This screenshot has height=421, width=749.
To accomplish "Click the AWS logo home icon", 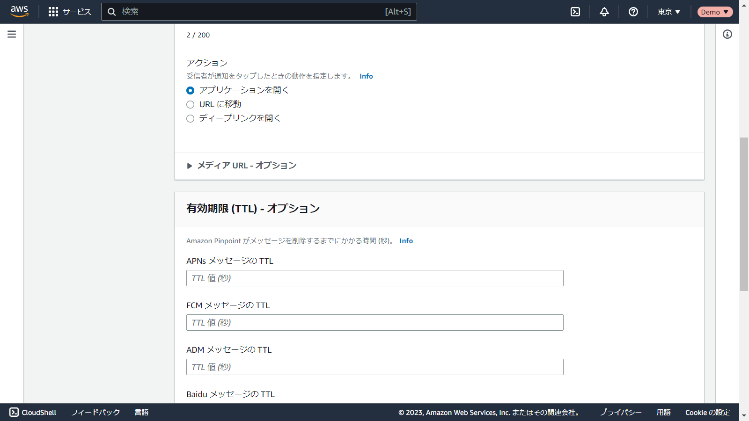I will [19, 11].
